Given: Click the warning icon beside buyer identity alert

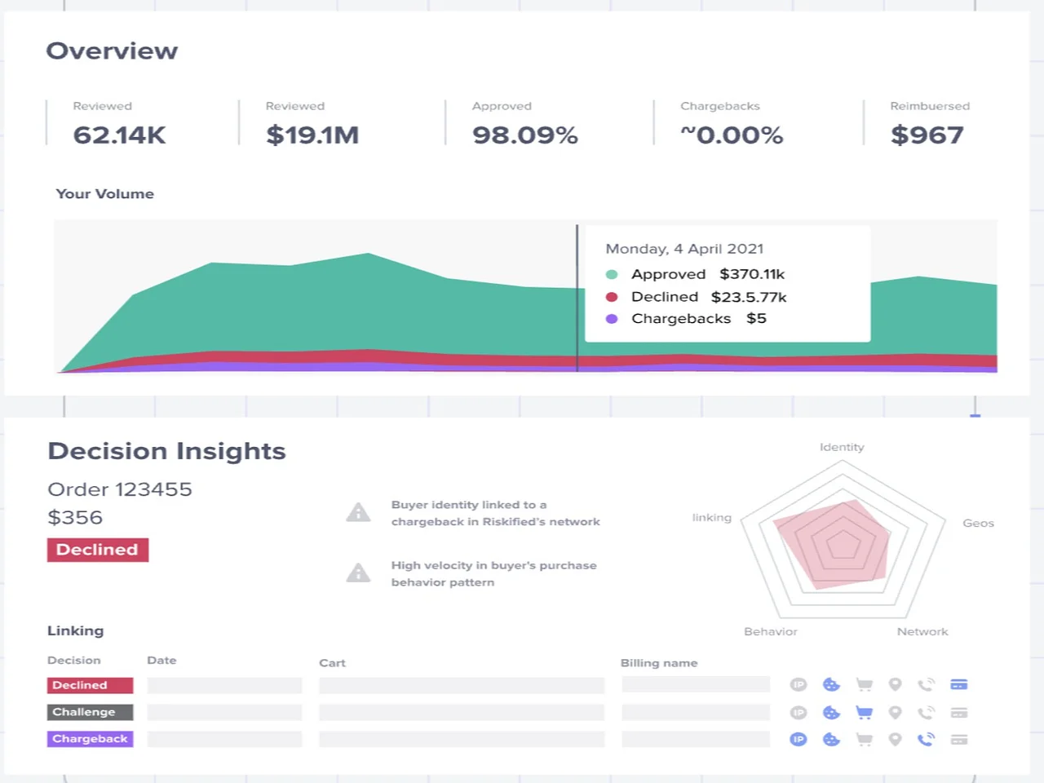Looking at the screenshot, I should coord(358,513).
